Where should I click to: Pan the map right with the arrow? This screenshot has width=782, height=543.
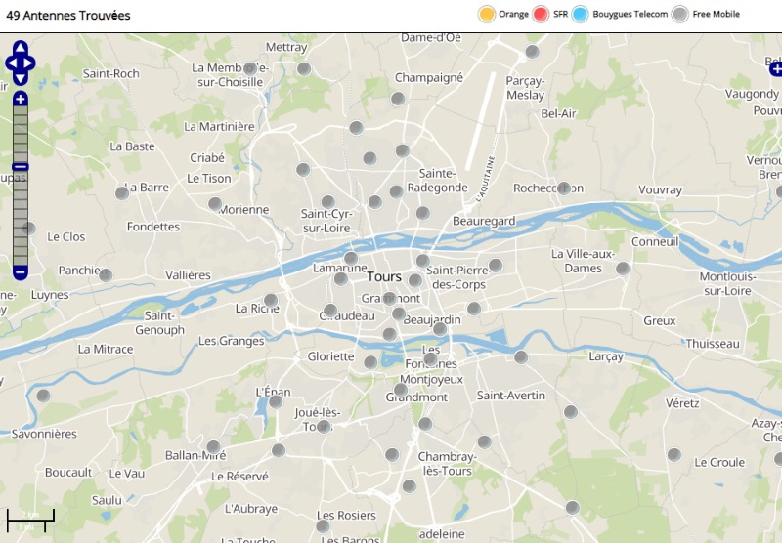(30, 63)
